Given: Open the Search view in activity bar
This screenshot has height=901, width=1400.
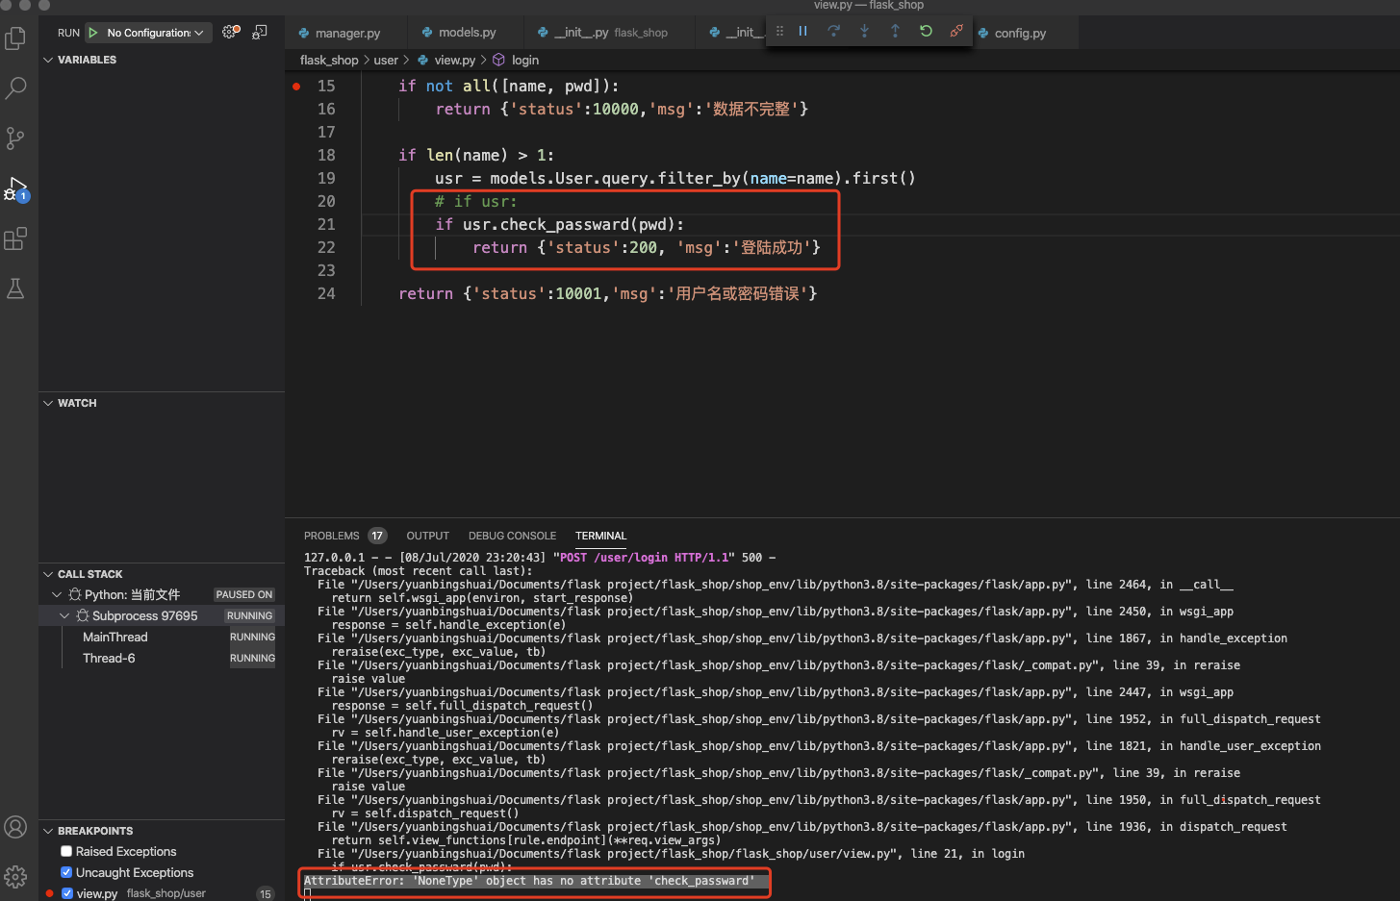Looking at the screenshot, I should (15, 88).
